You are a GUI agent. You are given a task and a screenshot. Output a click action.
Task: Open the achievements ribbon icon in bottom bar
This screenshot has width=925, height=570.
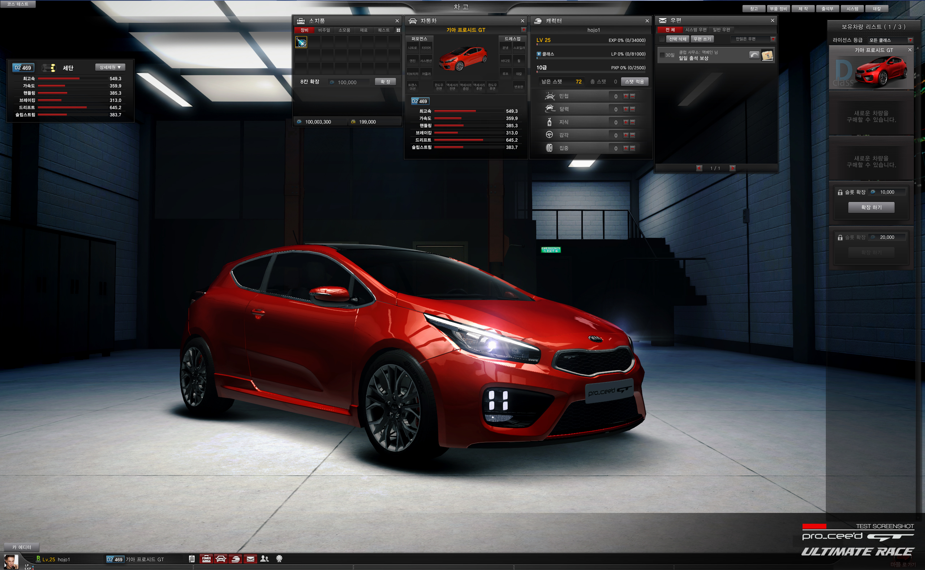click(279, 559)
